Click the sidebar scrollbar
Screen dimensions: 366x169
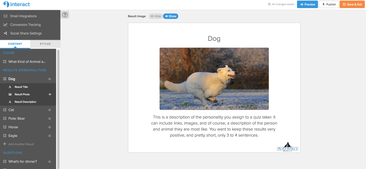coord(58,109)
